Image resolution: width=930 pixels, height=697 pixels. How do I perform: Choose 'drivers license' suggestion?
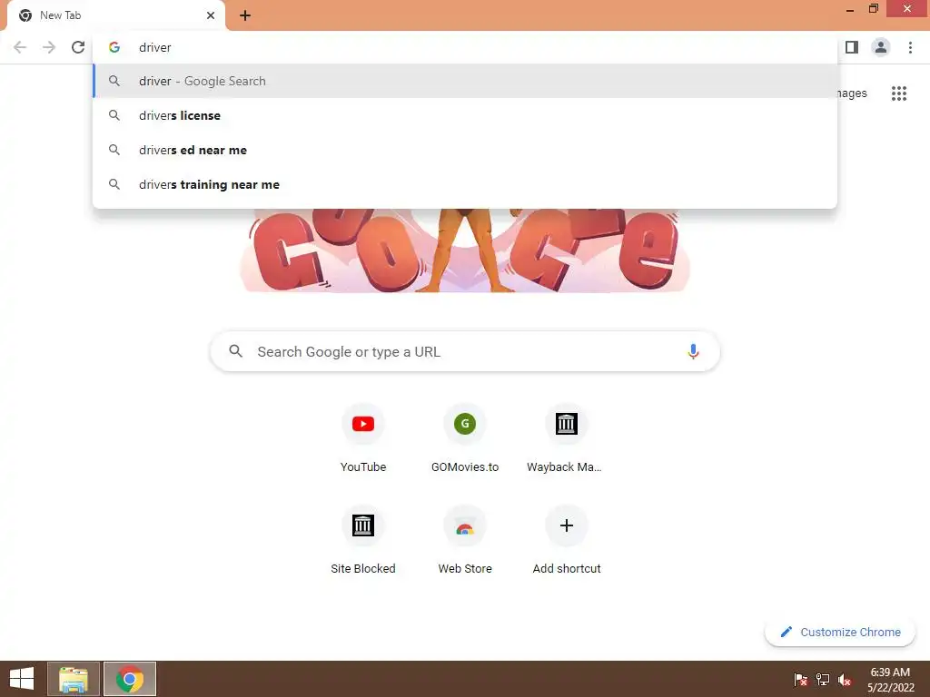pos(465,115)
